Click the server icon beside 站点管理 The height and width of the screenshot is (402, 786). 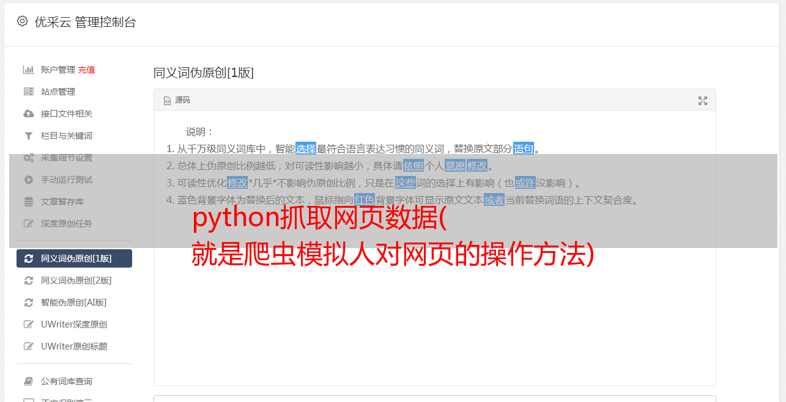28,92
